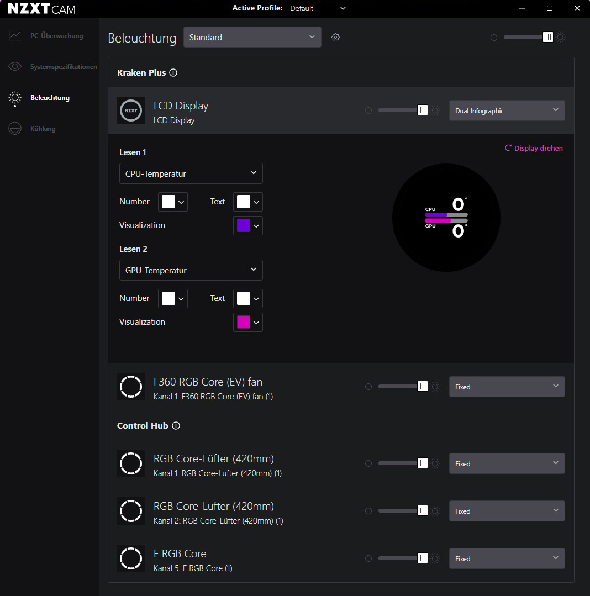Click 'Kanal 1: F360 RGB Core (EV) fan (1)' text
Screen dimensions: 590x596
pos(213,397)
